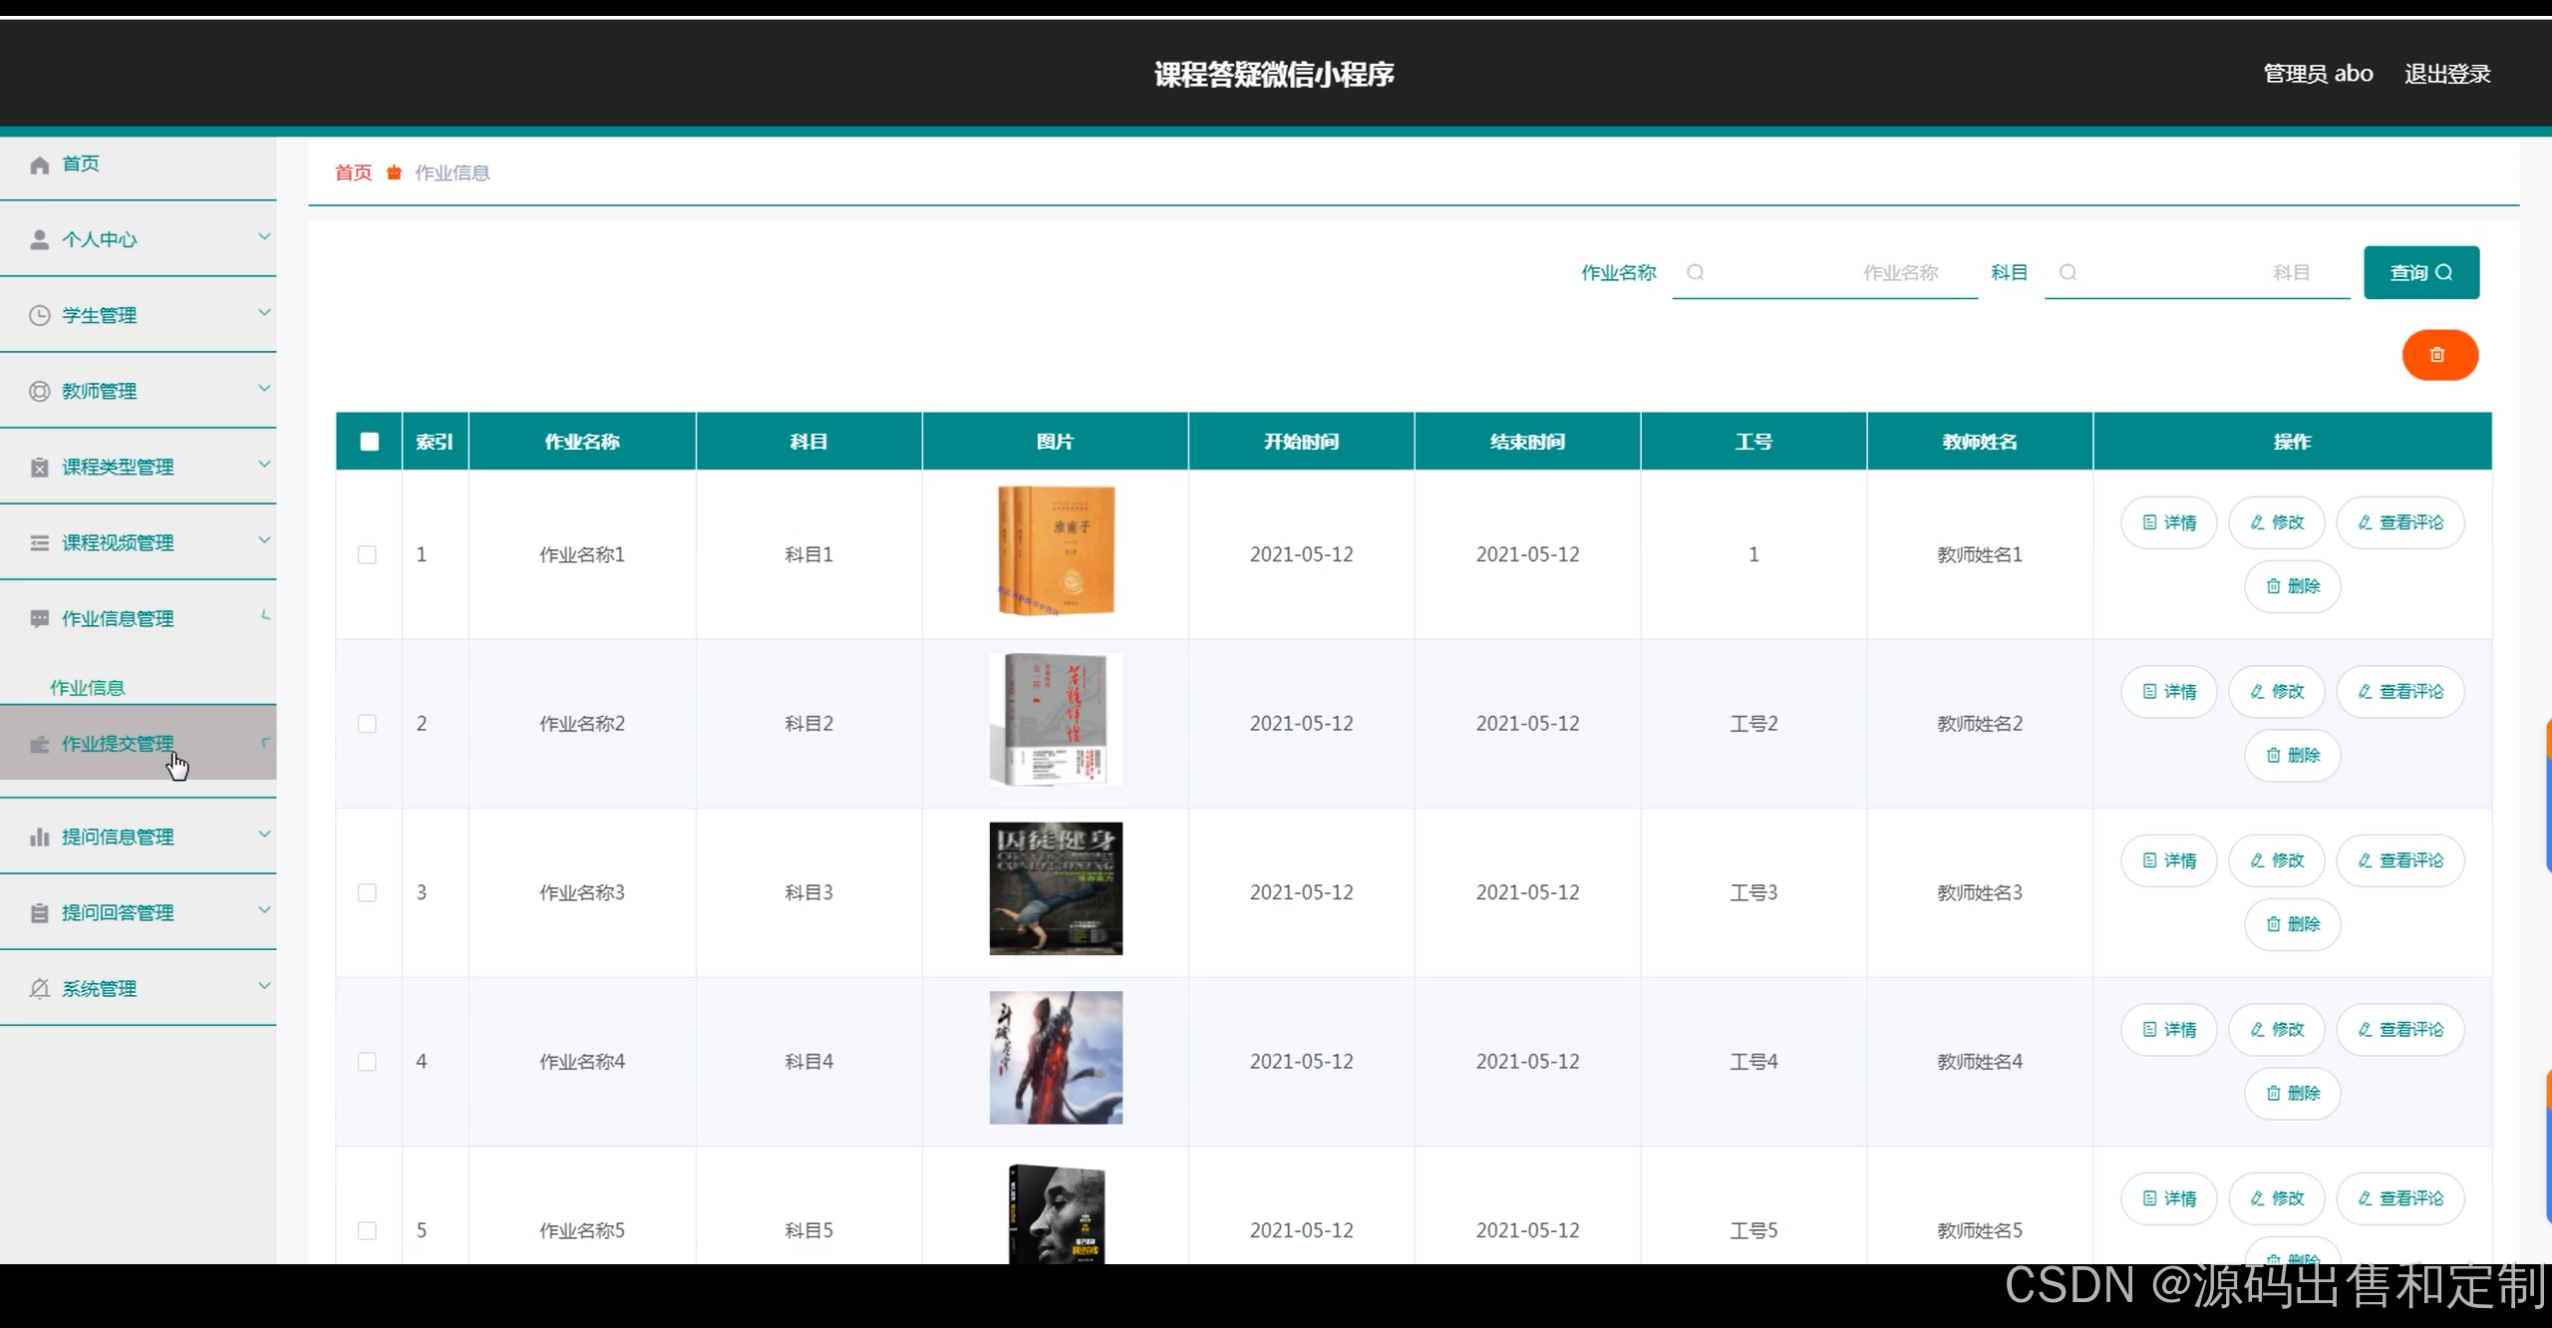Click the 作业信息管理 chat icon
Screen dimensions: 2552x1328
click(x=40, y=619)
